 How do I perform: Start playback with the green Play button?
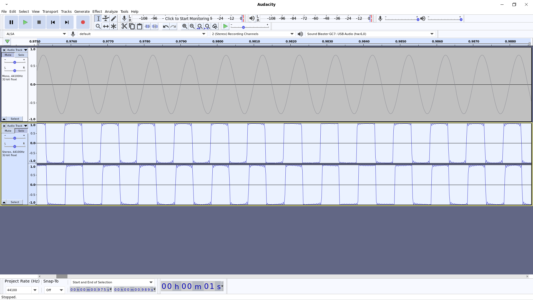[x=25, y=22]
